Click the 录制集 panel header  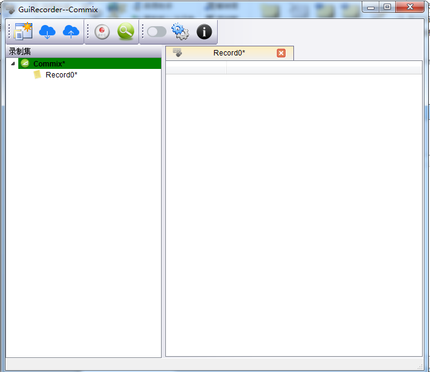(x=84, y=51)
